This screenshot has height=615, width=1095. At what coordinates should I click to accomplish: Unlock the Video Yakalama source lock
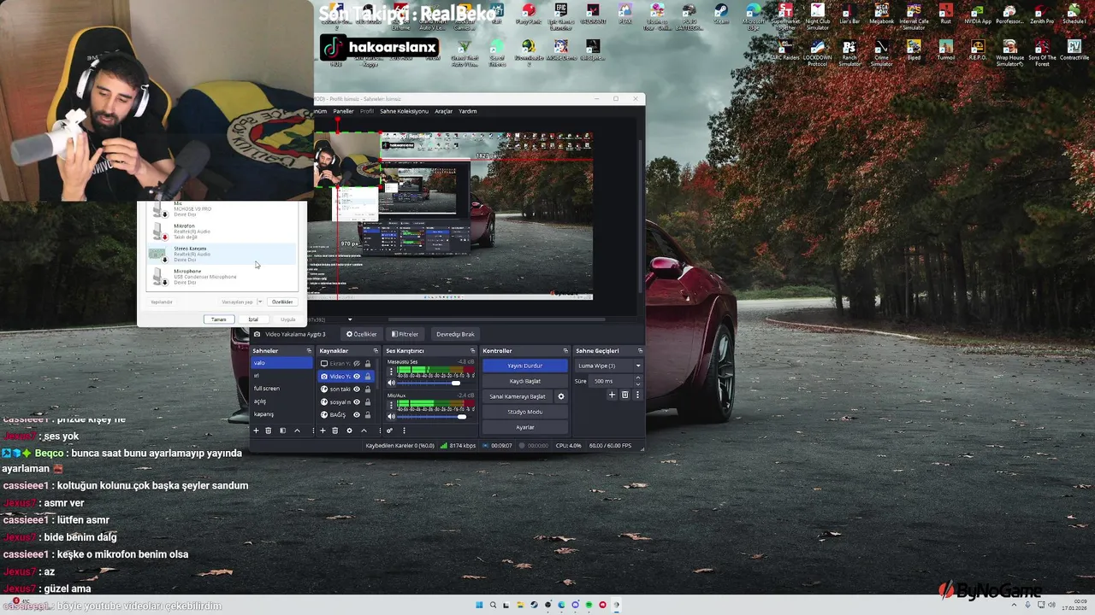coord(368,376)
